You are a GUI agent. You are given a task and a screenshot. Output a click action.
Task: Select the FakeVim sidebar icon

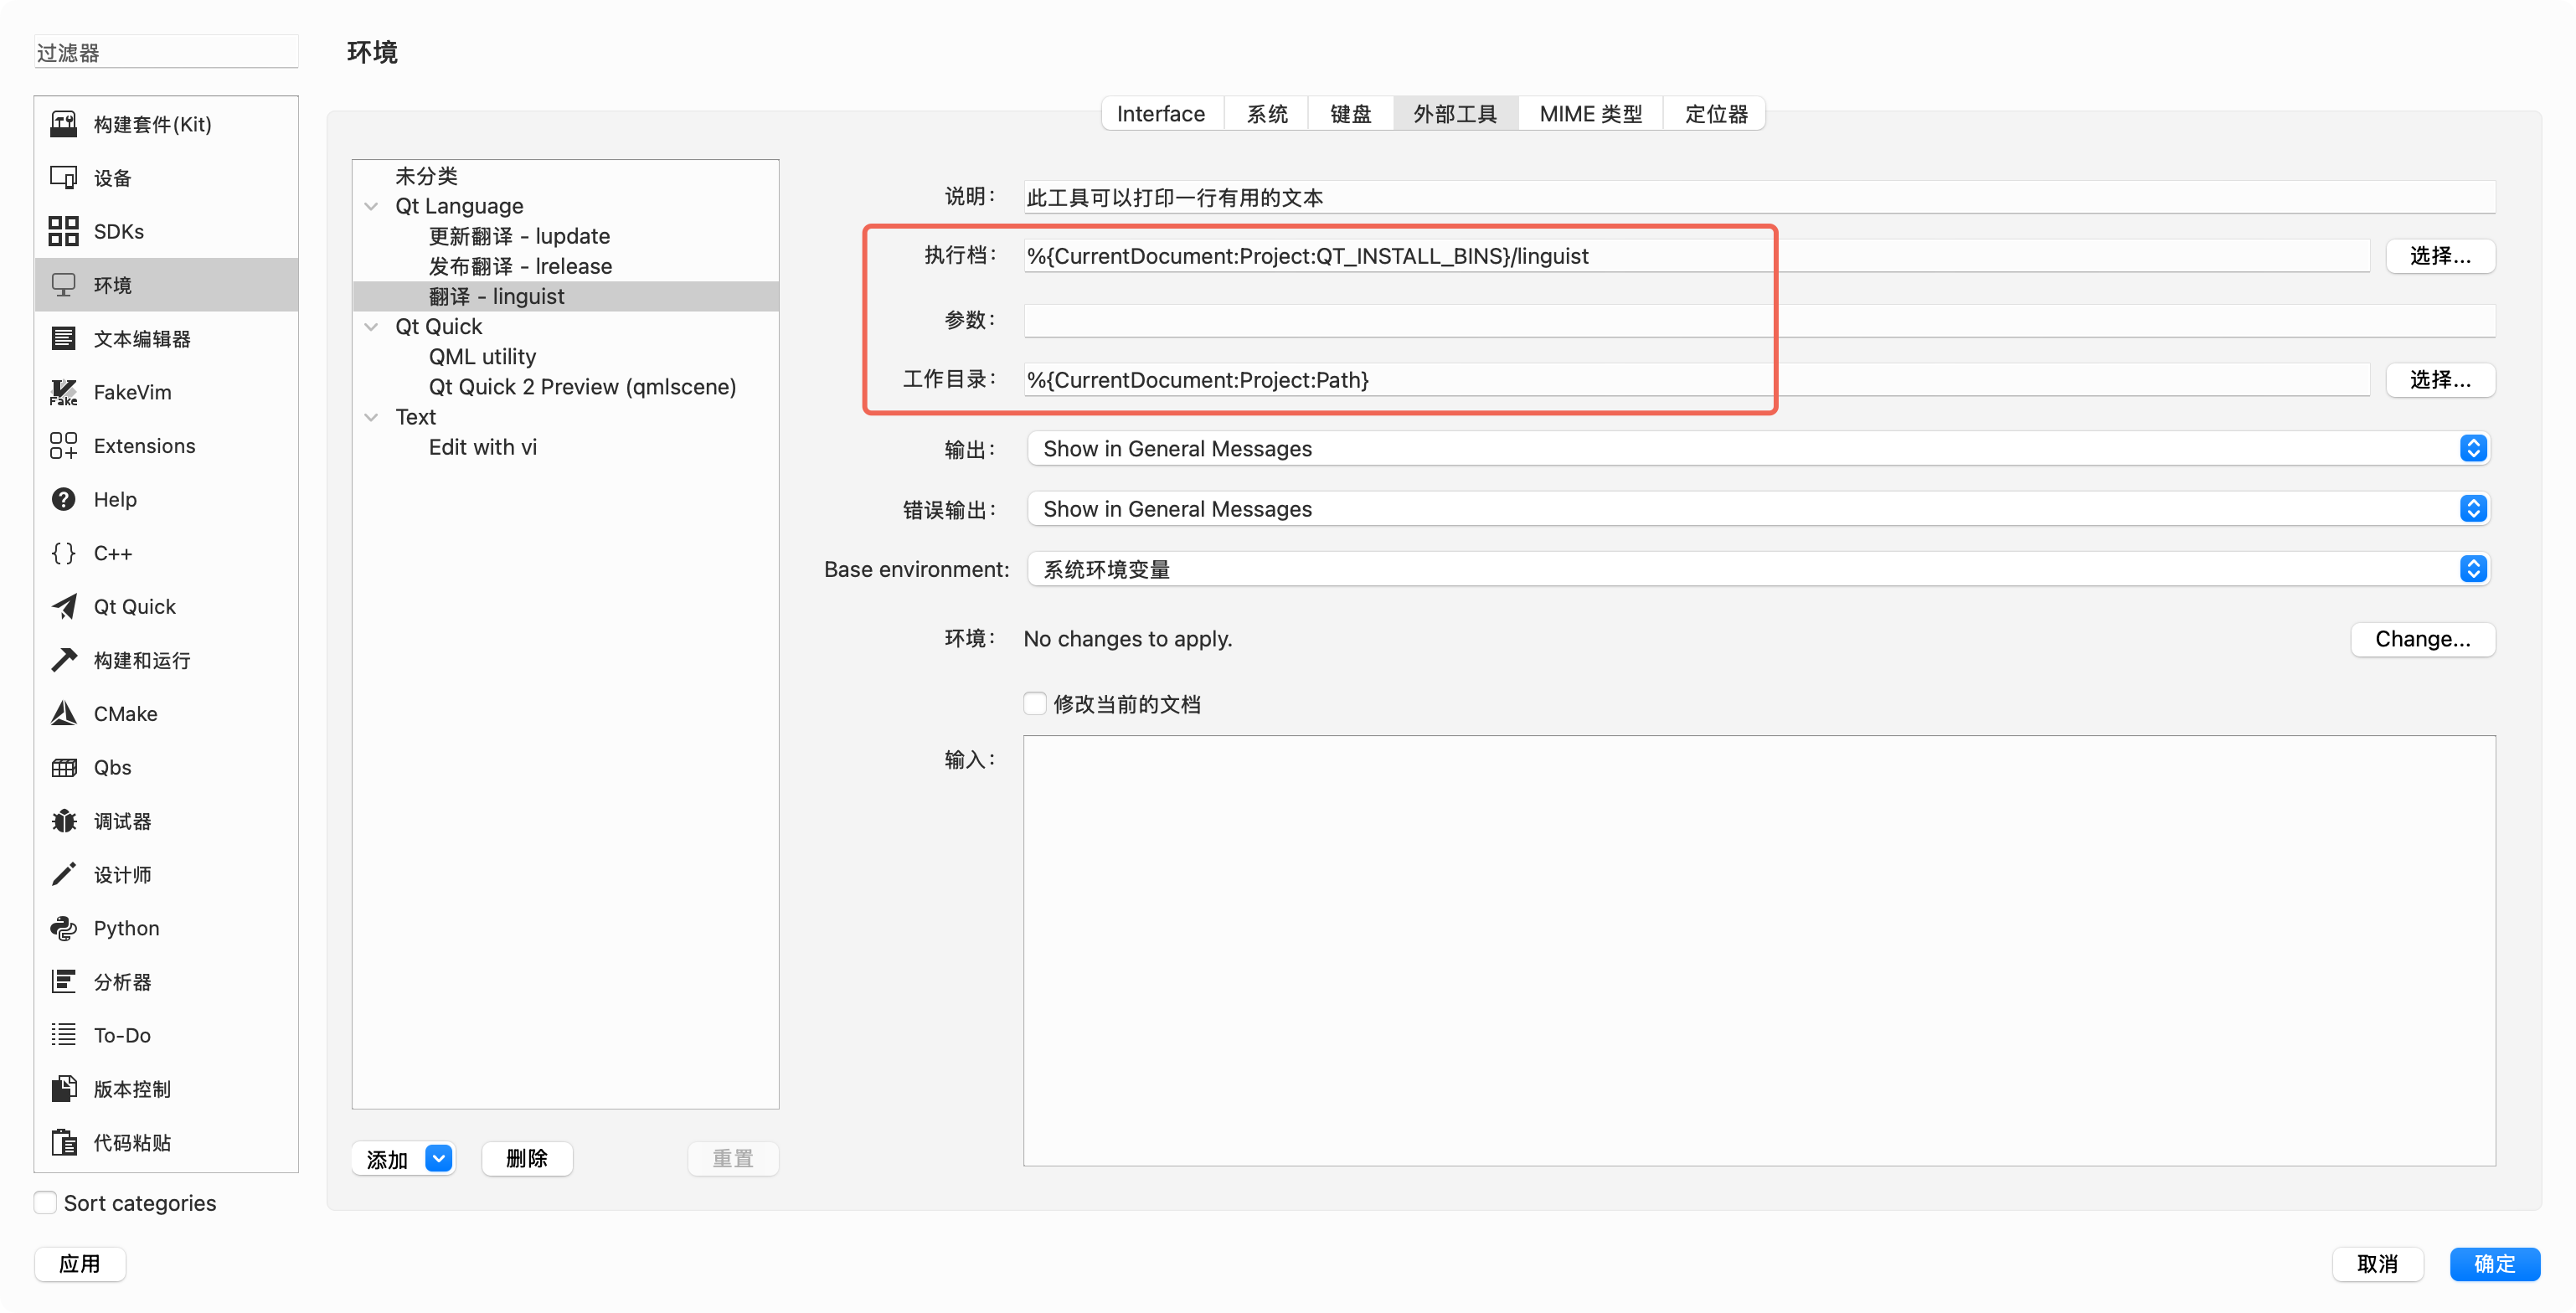(63, 392)
